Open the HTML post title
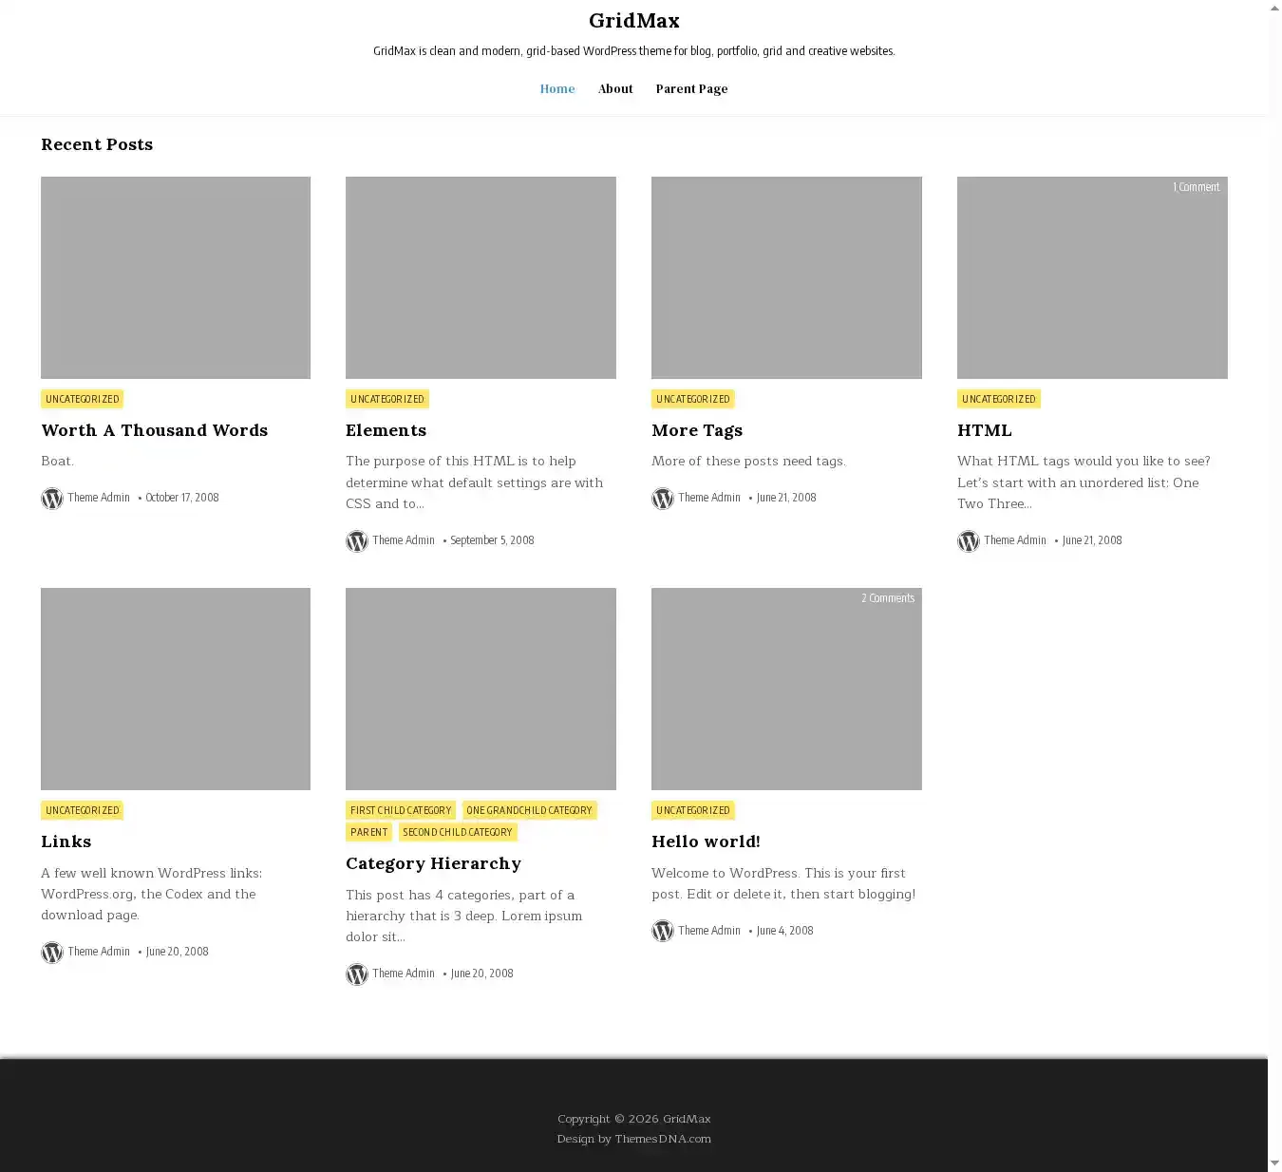The width and height of the screenshot is (1282, 1172). [x=985, y=430]
